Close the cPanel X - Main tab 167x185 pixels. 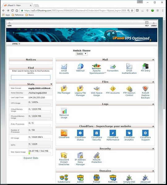(31, 6)
